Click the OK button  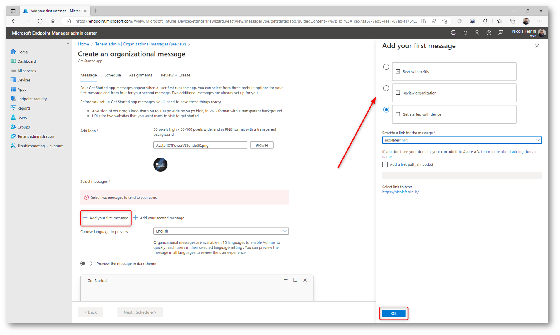394,313
